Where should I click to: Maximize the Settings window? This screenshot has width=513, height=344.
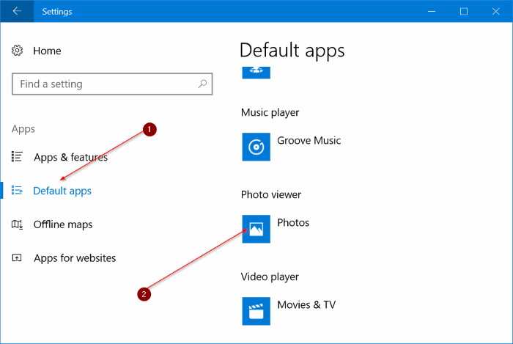pos(464,12)
